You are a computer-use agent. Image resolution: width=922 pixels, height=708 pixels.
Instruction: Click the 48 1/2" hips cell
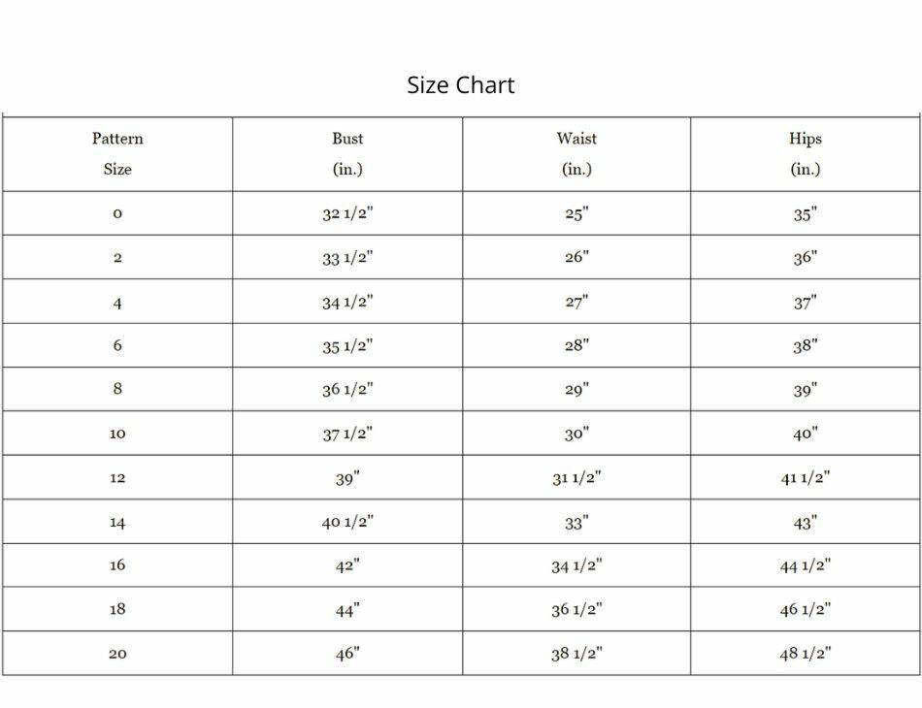point(805,654)
